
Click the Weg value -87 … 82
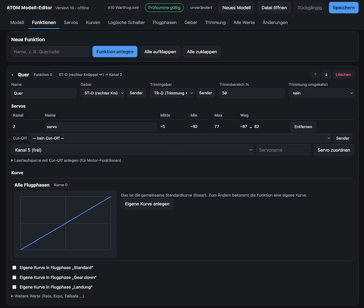pos(250,127)
